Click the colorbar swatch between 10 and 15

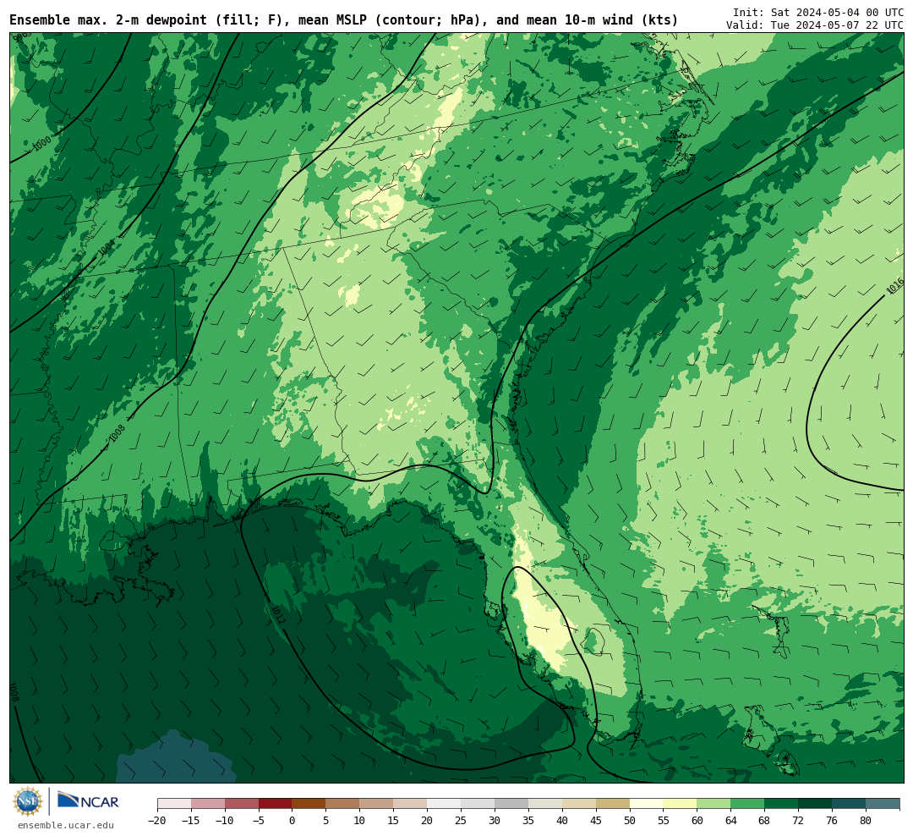(377, 804)
